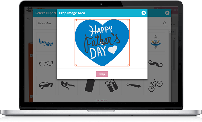Screen dimensions: 202x122
Task: Close the Crop Image Area dialog
Action: click(144, 13)
